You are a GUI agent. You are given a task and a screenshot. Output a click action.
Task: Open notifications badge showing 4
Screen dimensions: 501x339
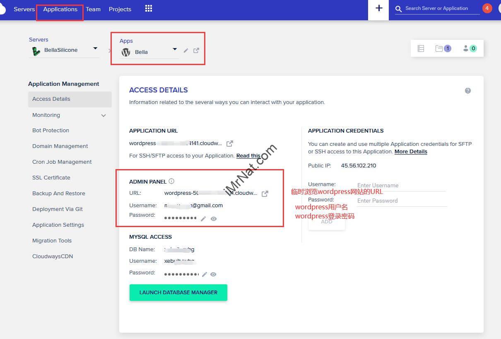487,8
